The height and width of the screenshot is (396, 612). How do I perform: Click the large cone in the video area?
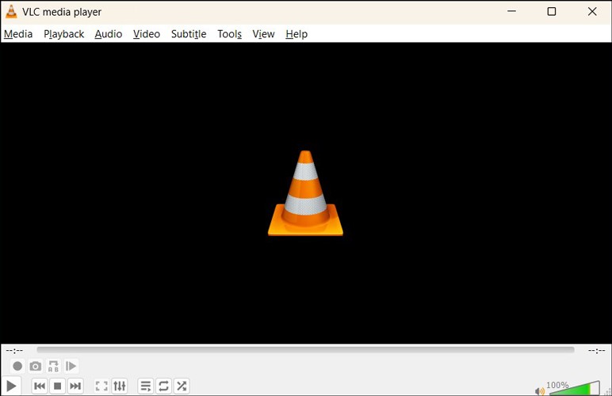click(x=305, y=193)
